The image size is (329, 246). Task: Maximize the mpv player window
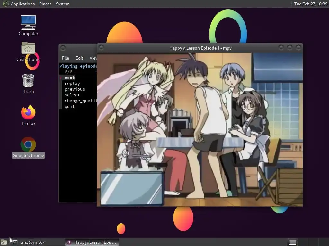click(290, 48)
